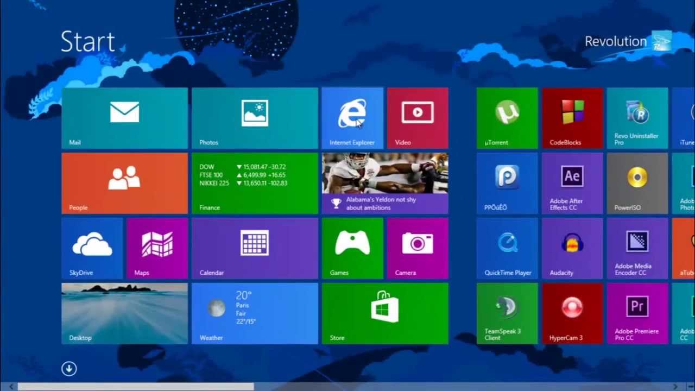Launch the Audacity tile
This screenshot has width=695, height=391.
[x=572, y=248]
